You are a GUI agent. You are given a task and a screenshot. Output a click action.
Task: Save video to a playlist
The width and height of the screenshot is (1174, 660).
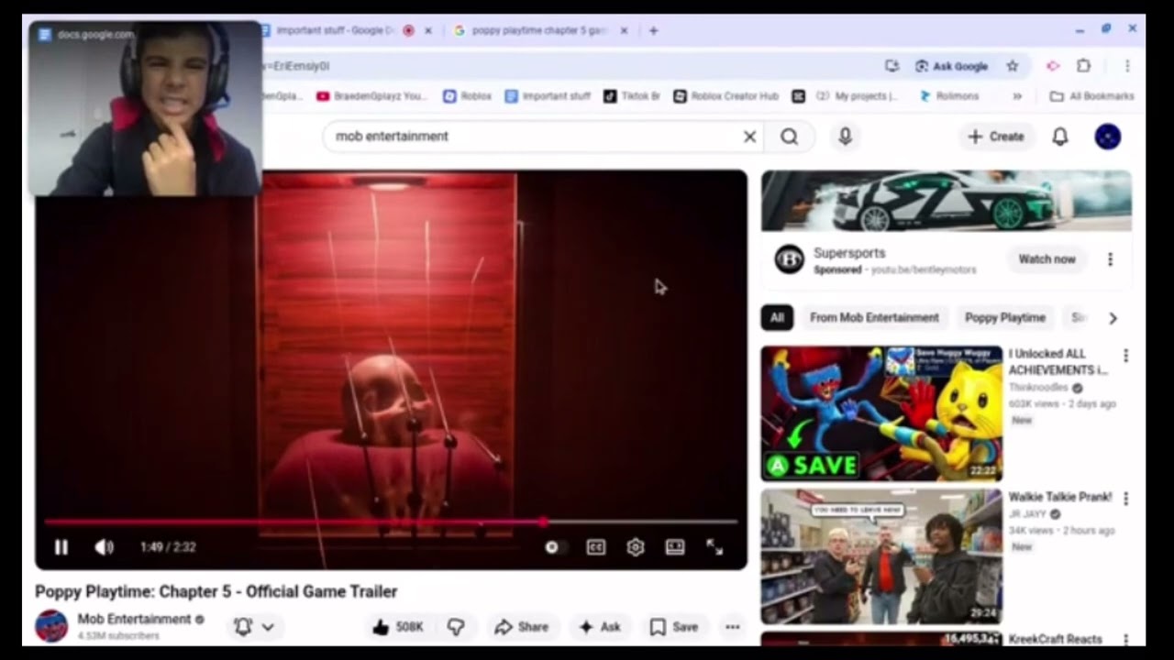coord(674,627)
